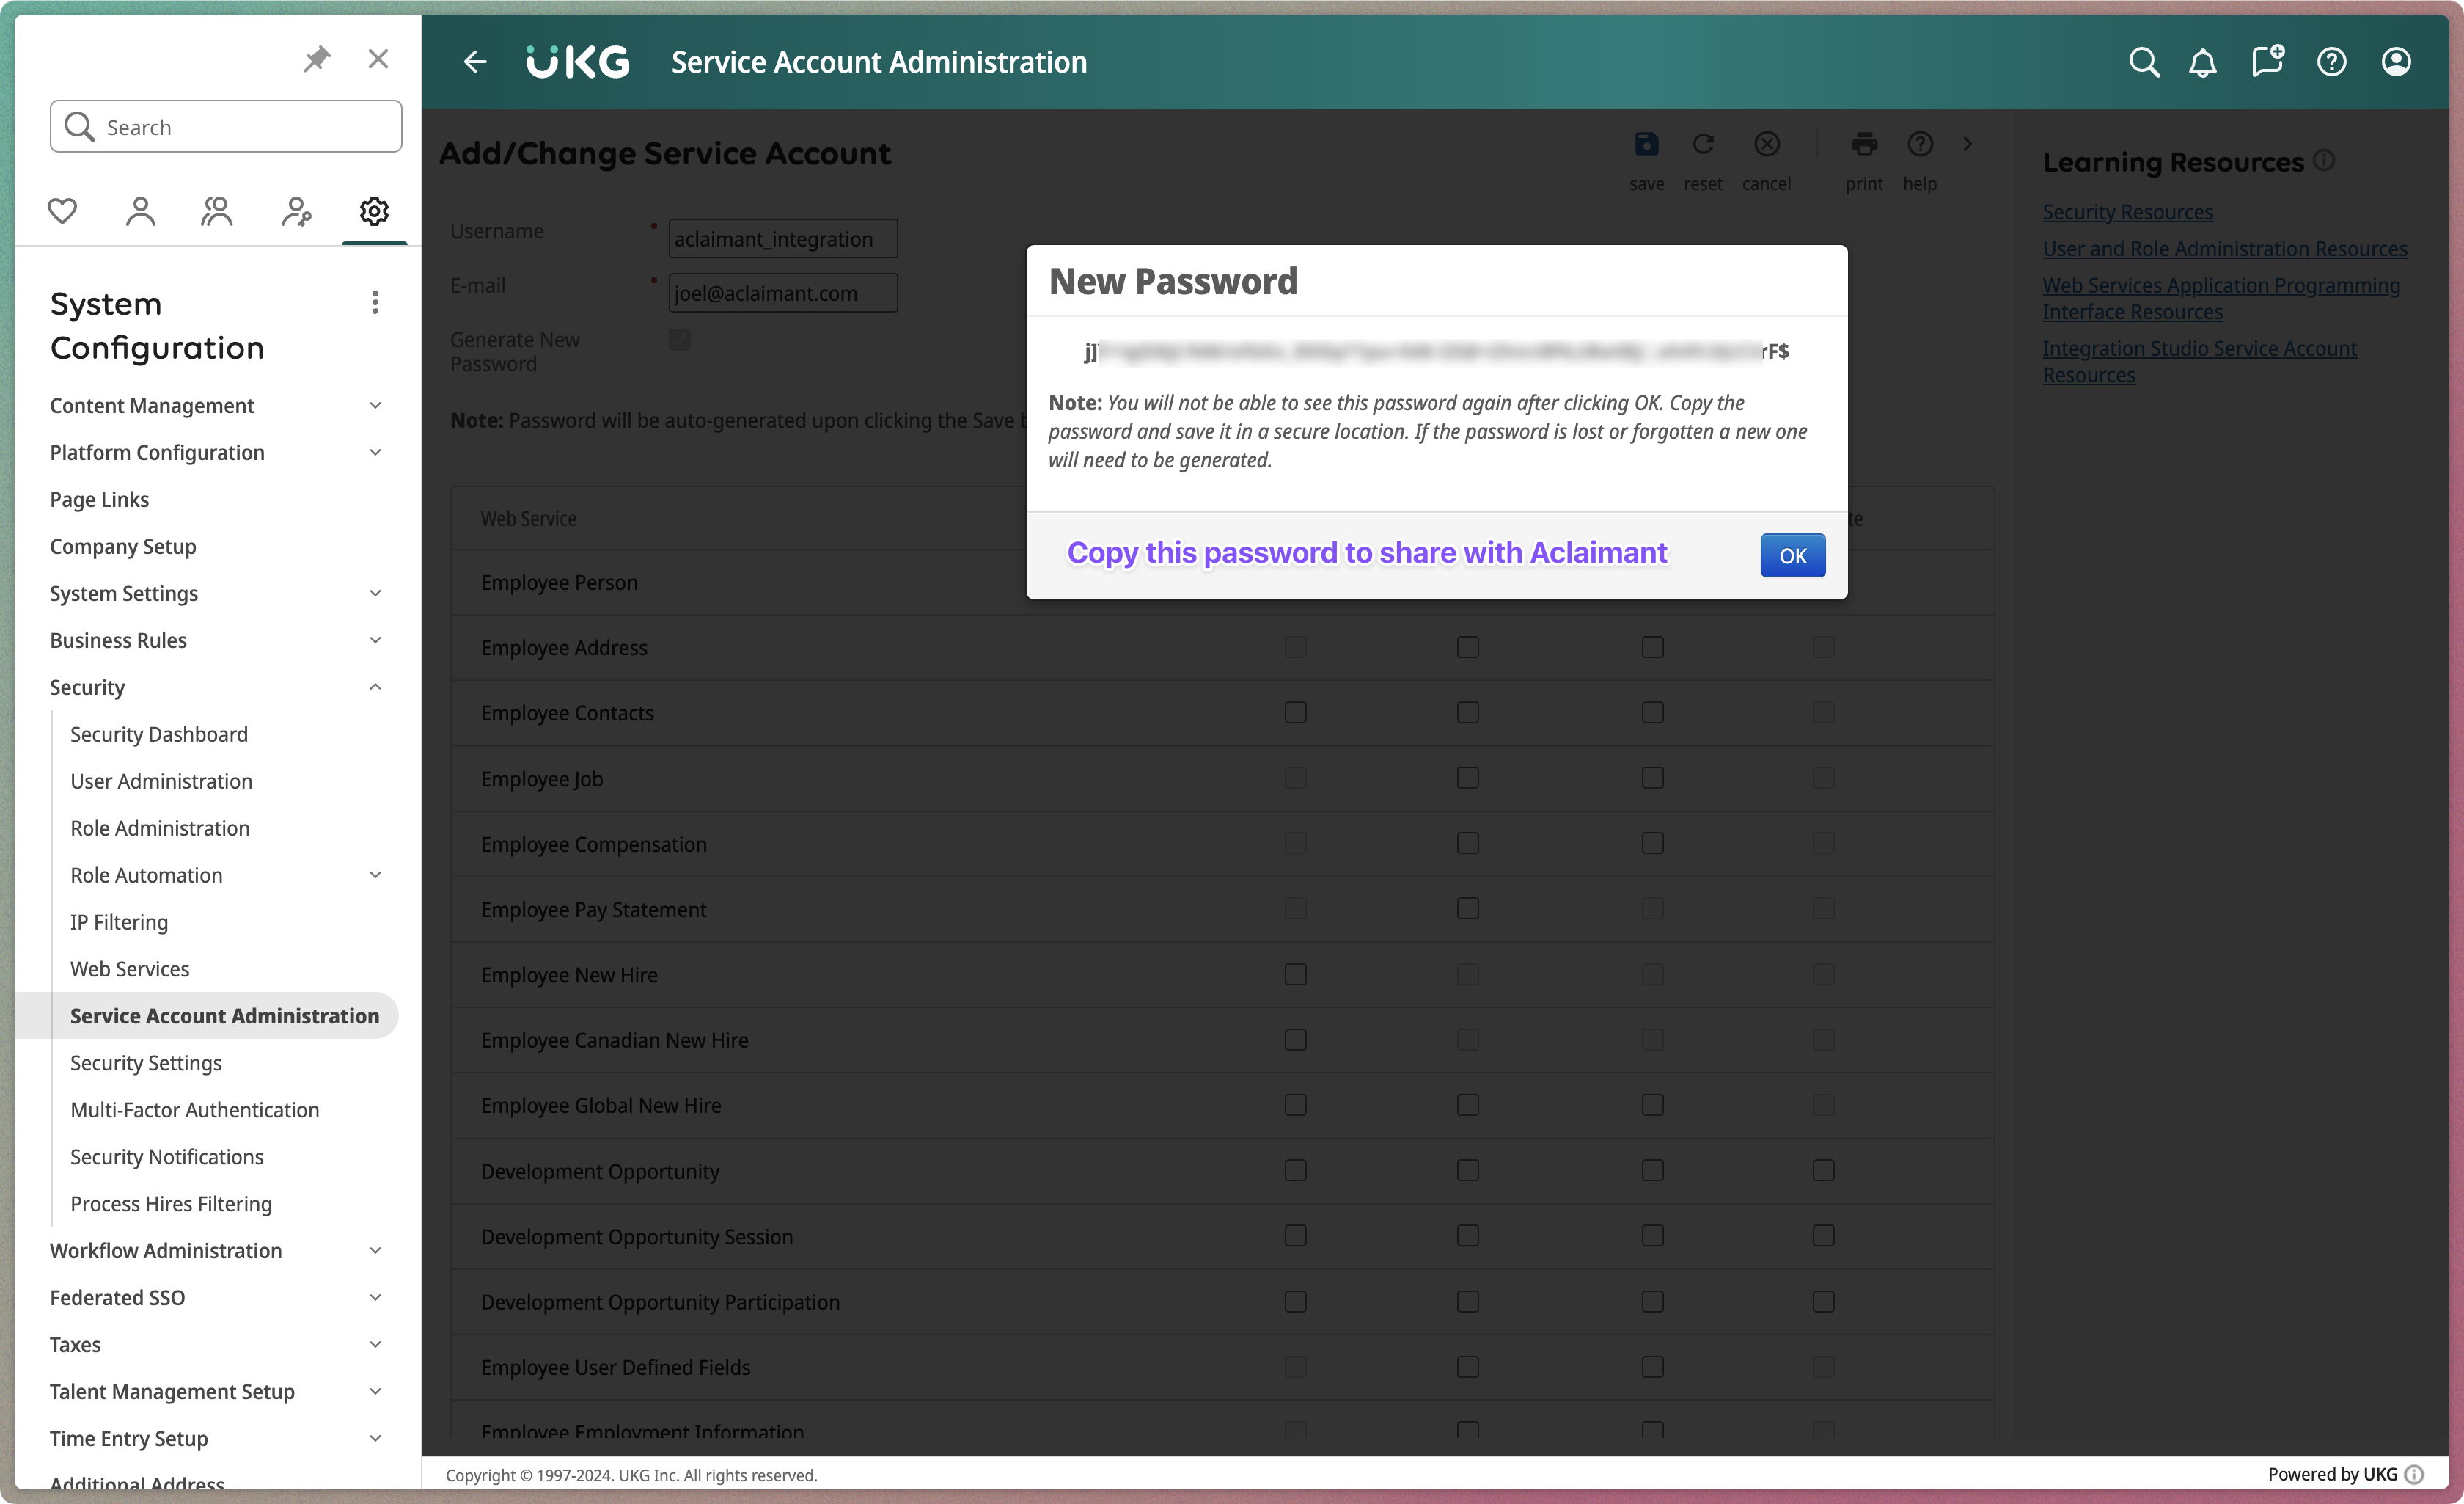Open Role Administration menu item
Image resolution: width=2464 pixels, height=1504 pixels.
(160, 828)
